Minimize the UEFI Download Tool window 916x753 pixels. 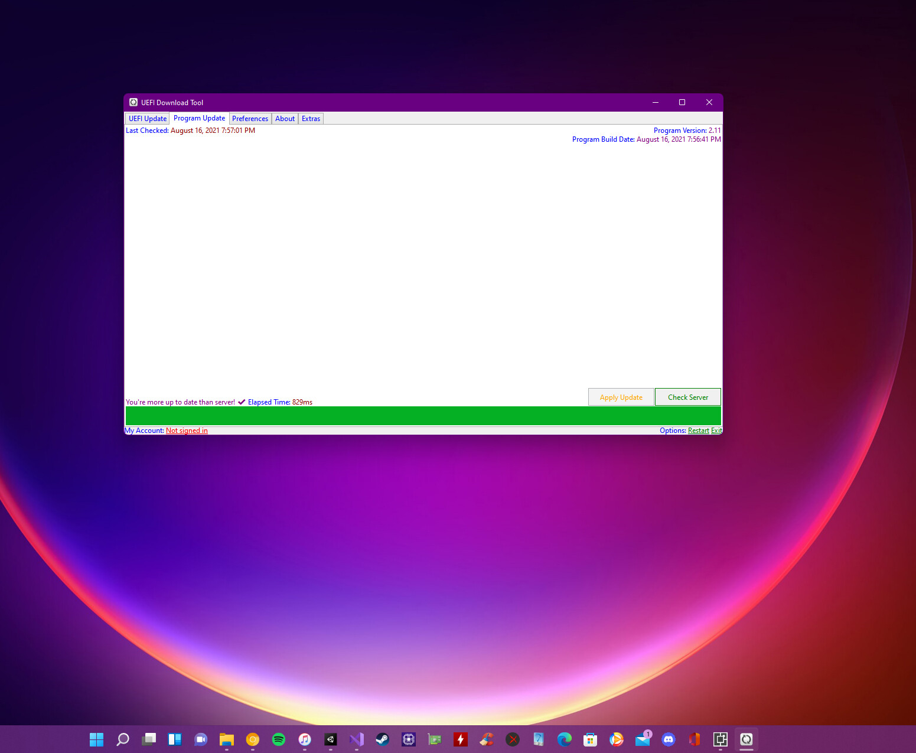656,102
